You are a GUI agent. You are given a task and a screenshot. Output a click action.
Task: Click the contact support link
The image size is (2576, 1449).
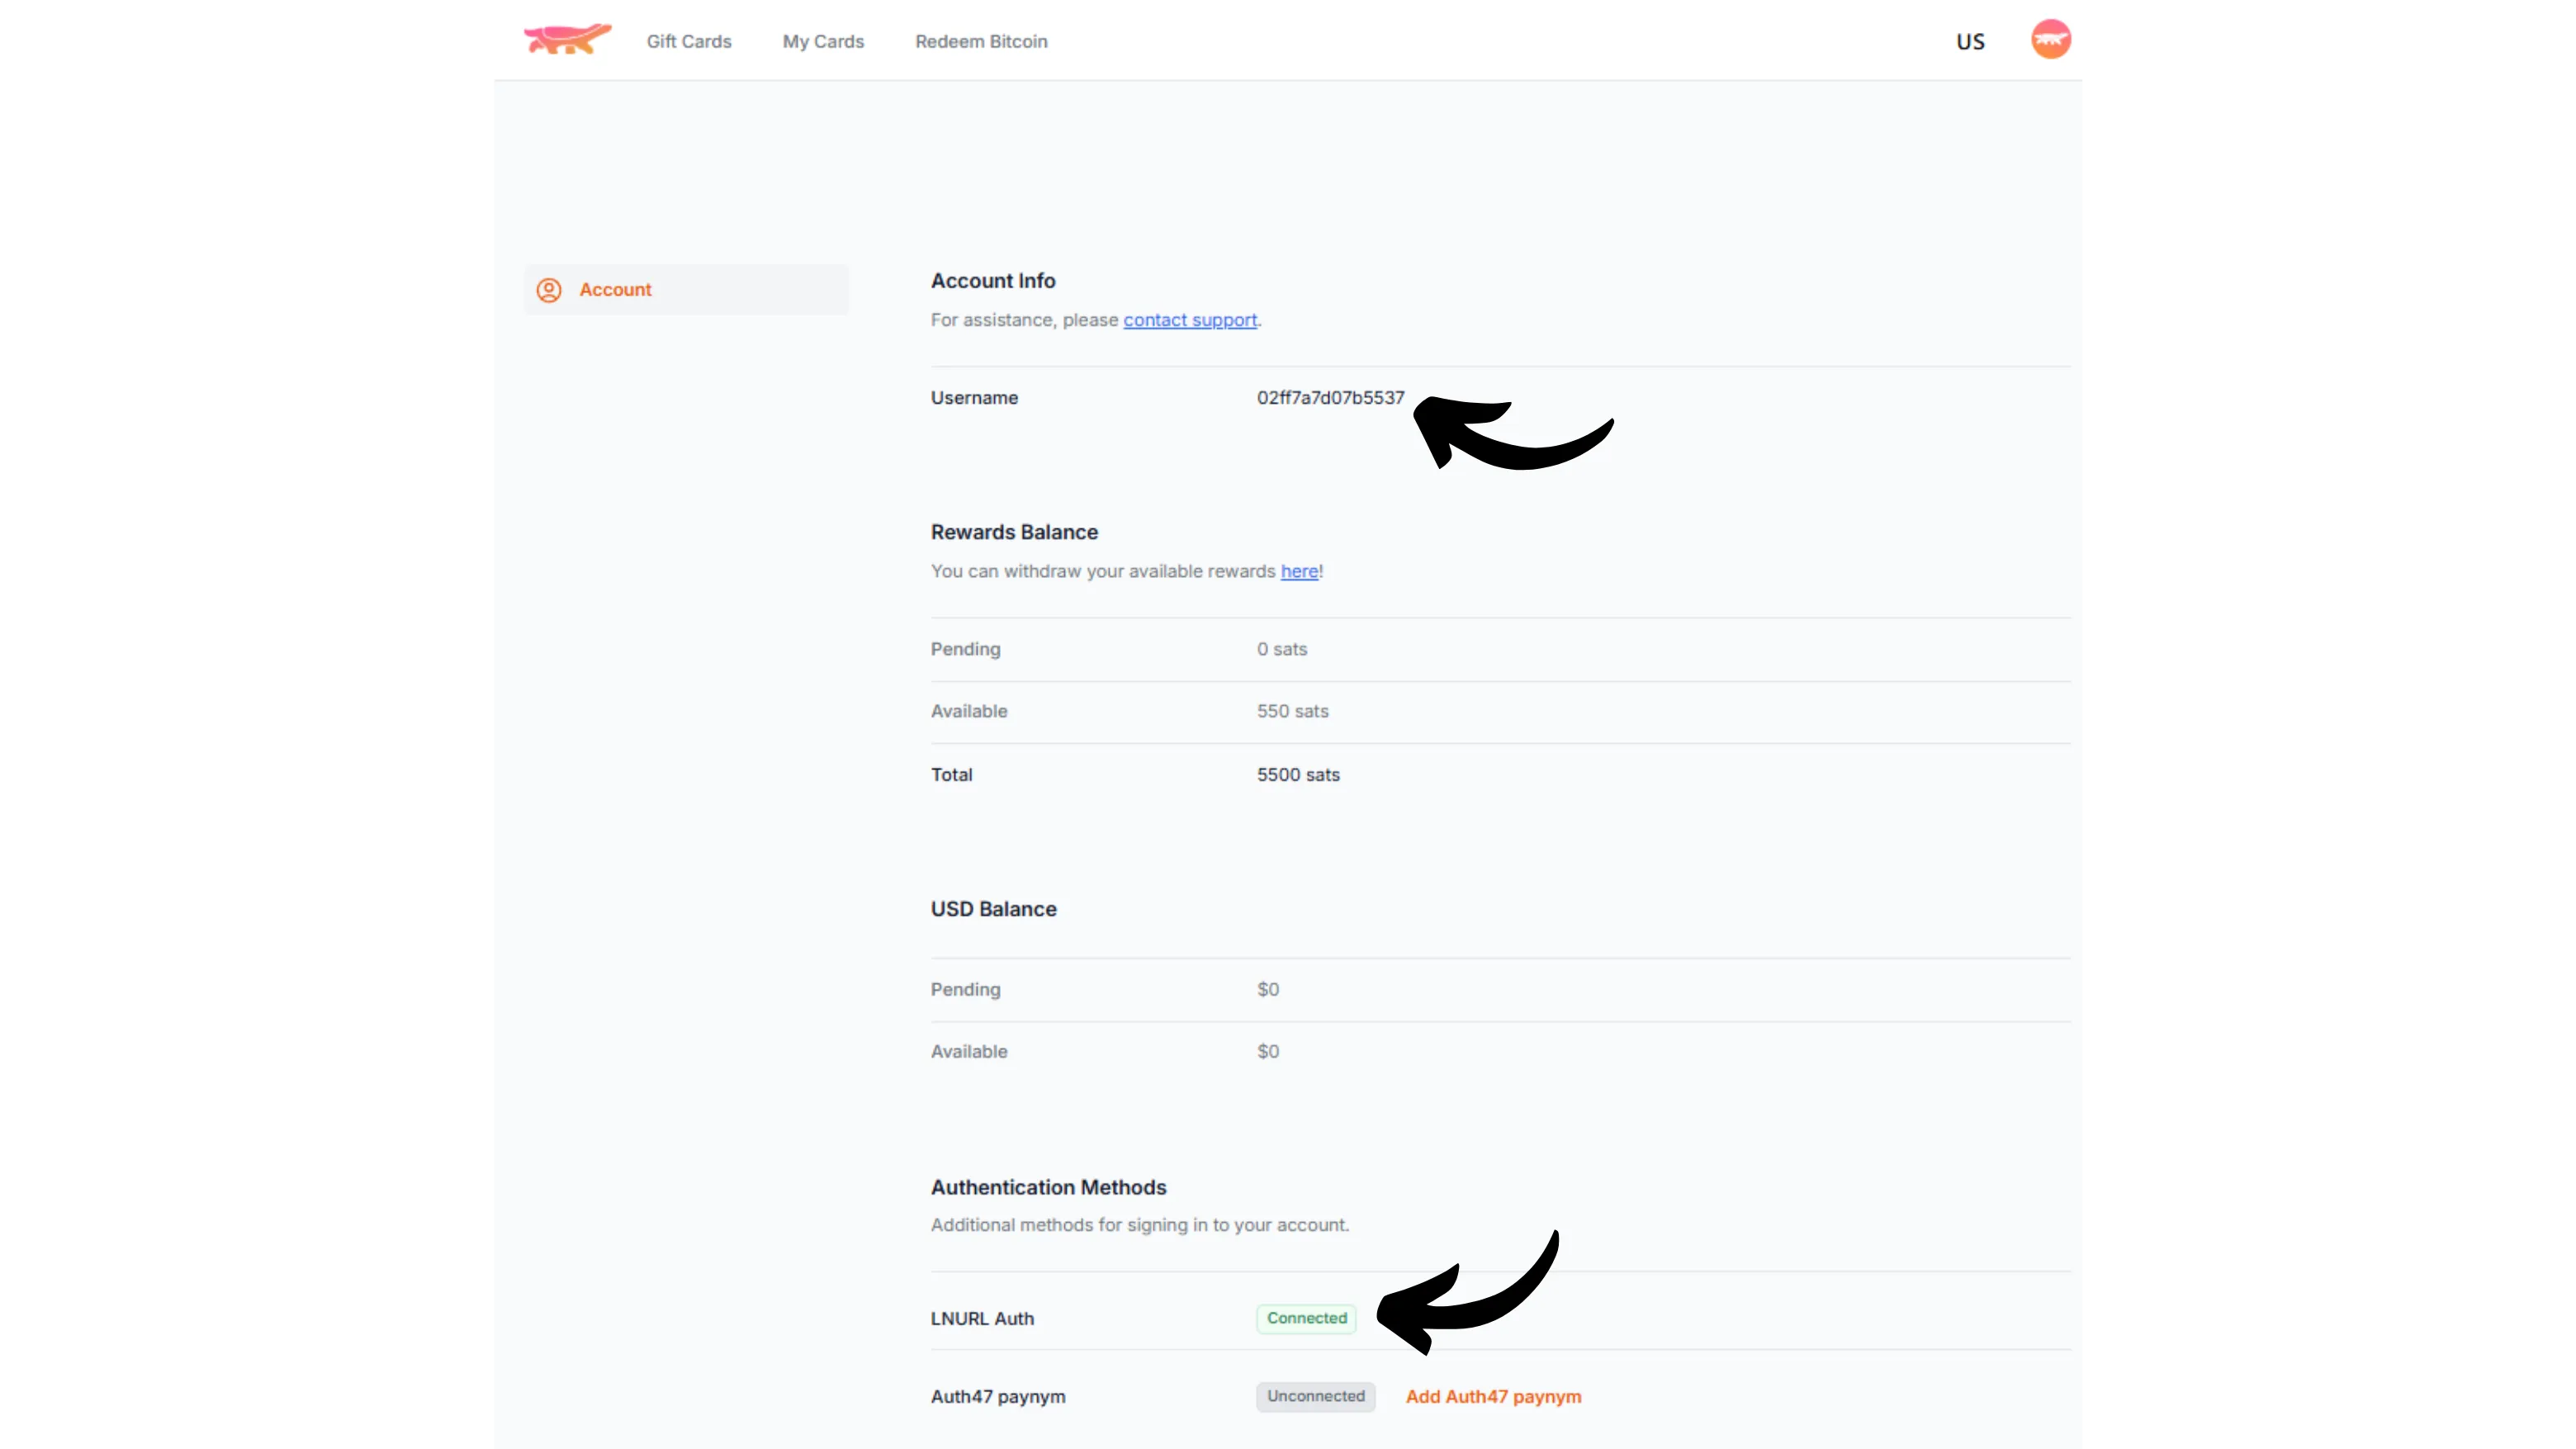pyautogui.click(x=1190, y=320)
